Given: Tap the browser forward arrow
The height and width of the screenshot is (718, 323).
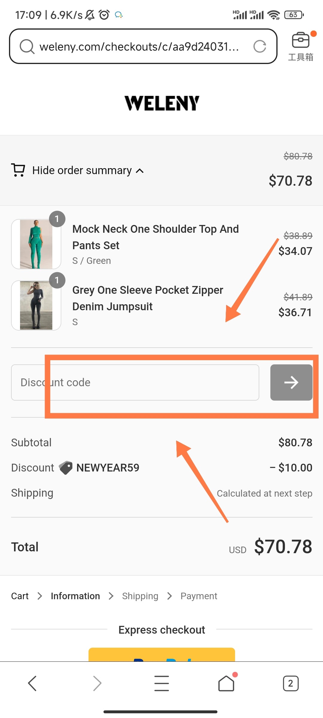Looking at the screenshot, I should coord(97,683).
